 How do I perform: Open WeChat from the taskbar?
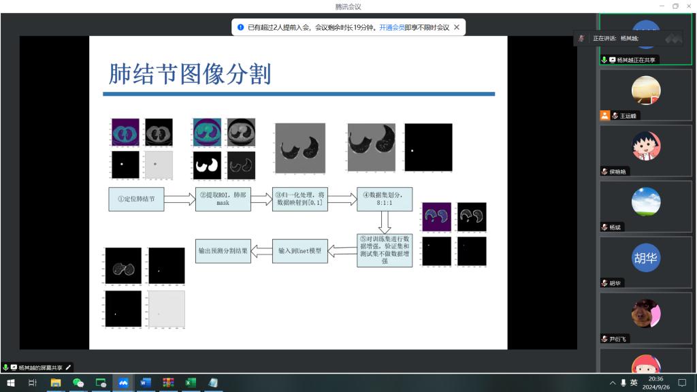(78, 383)
